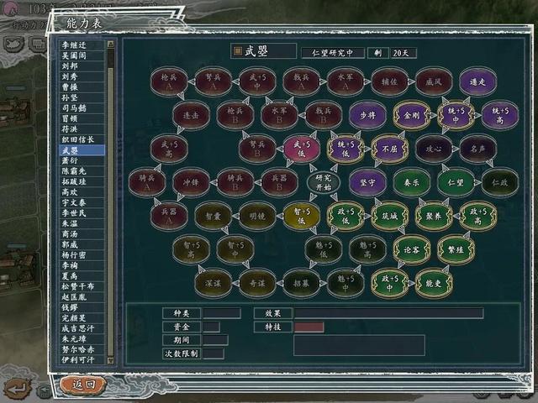Click the yellow 智+5低 skill node

click(301, 216)
